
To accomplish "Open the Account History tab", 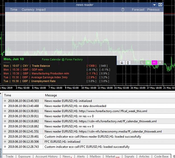I will click(x=46, y=156).
